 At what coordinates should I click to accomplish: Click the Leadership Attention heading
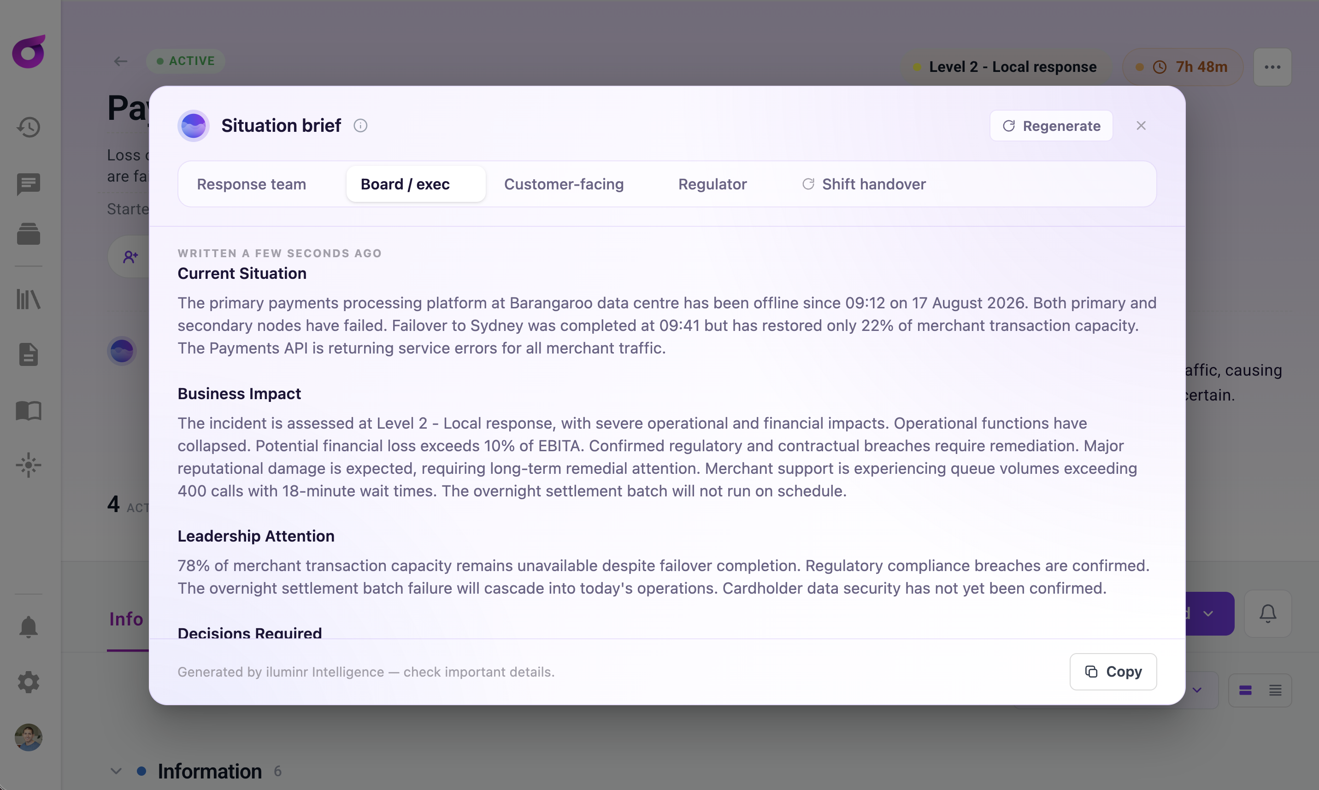pyautogui.click(x=256, y=536)
